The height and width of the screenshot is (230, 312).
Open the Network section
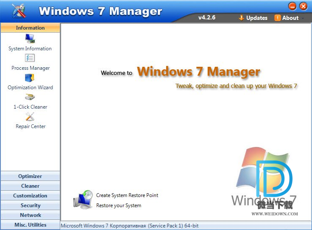[x=30, y=215]
